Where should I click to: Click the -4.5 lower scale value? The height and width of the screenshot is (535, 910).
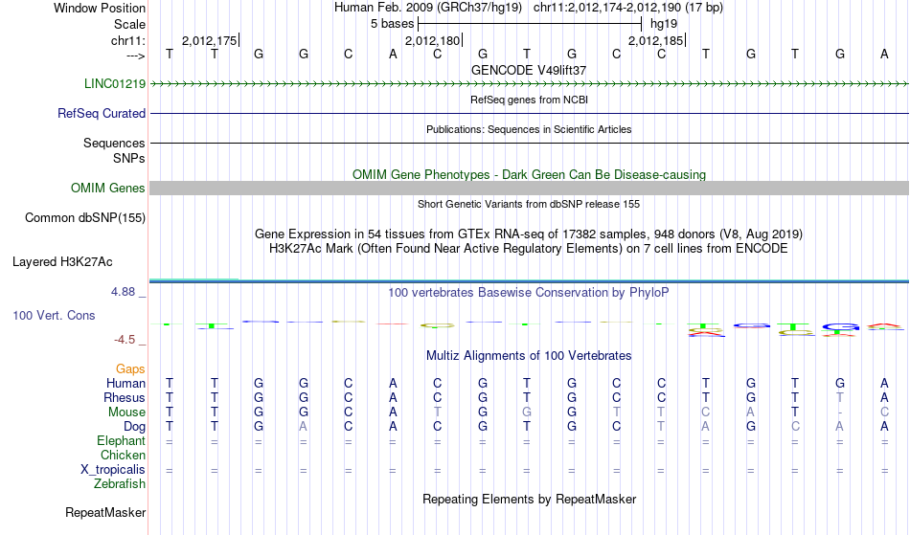(x=125, y=340)
